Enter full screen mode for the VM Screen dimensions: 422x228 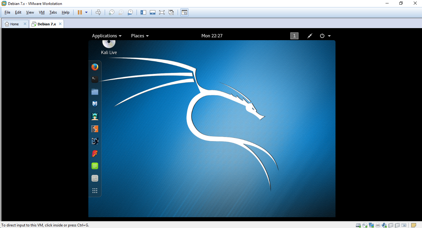coord(162,12)
